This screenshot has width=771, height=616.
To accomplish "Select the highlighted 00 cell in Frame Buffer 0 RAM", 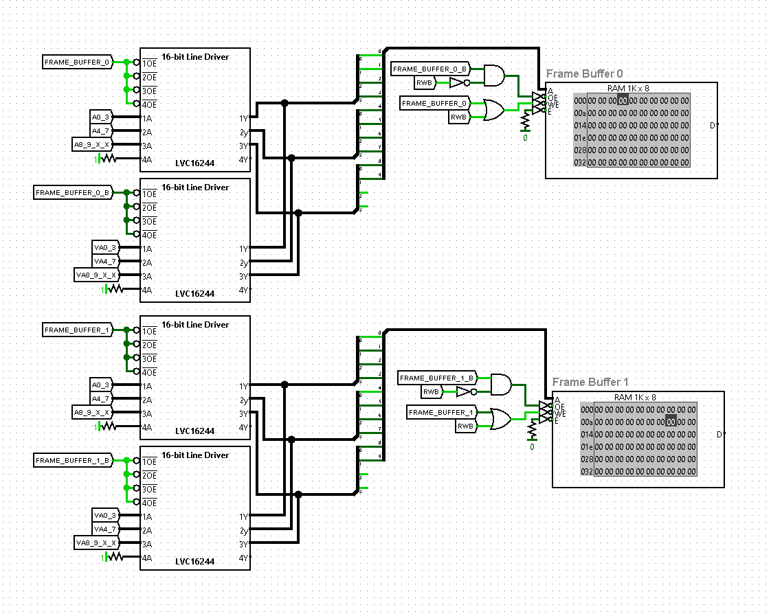I will click(x=623, y=100).
